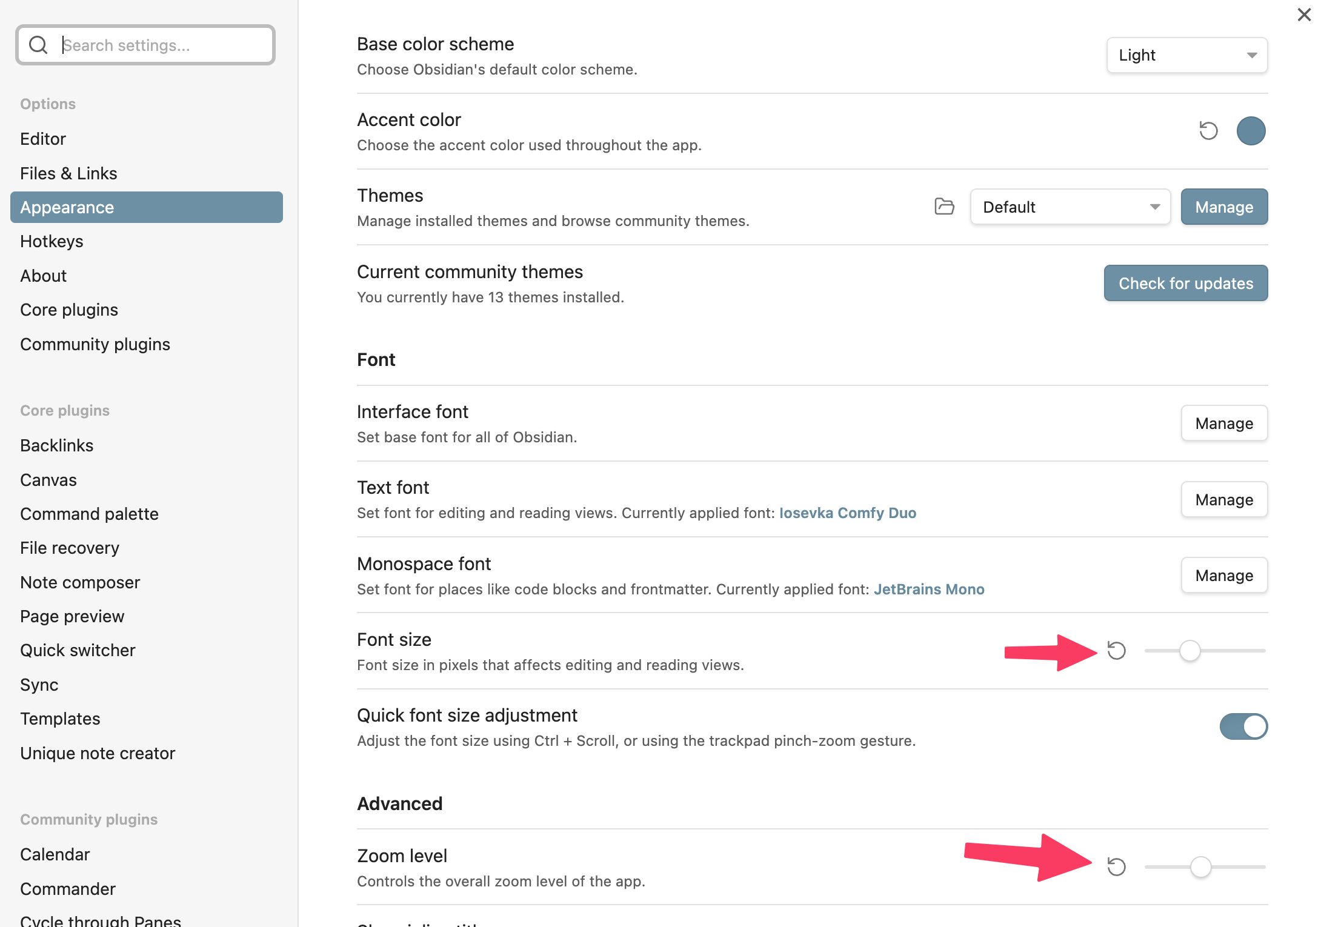Viewport: 1321px width, 927px height.
Task: Open the Base color scheme dropdown
Action: [1186, 55]
